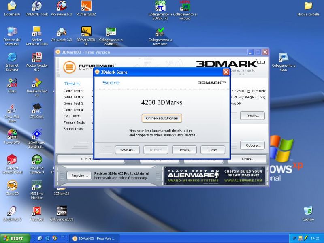
Task: Click the Register... button
Action: [x=79, y=176]
